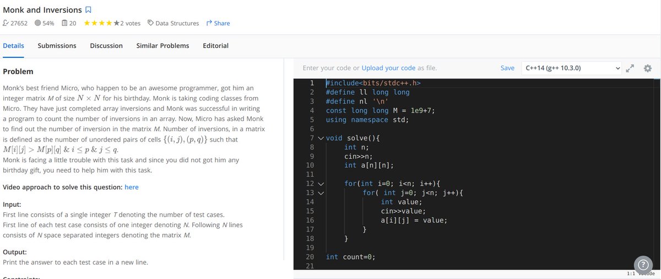Click the star rating
This screenshot has height=279, width=661.
pos(102,23)
